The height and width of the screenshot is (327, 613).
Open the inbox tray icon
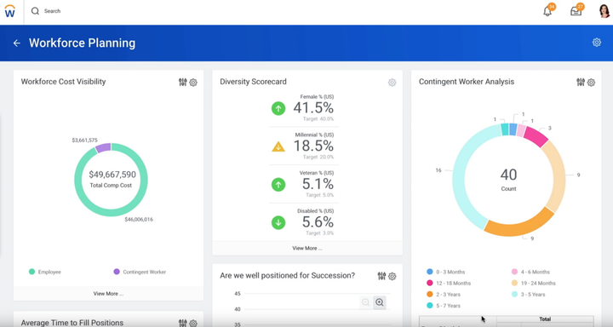pyautogui.click(x=576, y=11)
